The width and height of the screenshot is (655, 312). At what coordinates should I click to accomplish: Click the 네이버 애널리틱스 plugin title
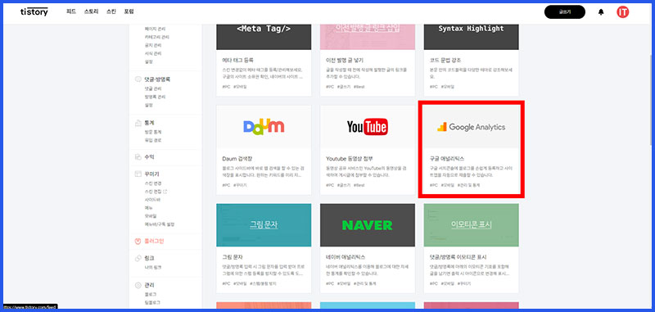tap(346, 257)
